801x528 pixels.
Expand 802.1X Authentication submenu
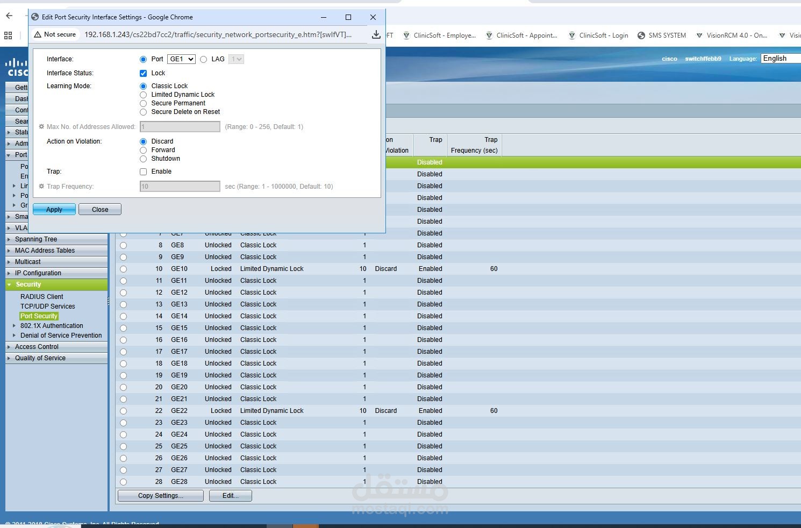52,326
